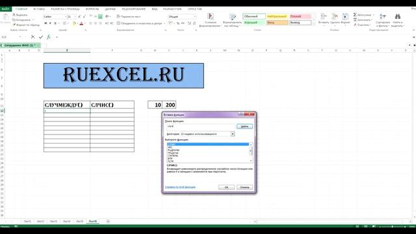Click the Вырезать (cut) command
The image size is (416, 234).
(20, 15)
